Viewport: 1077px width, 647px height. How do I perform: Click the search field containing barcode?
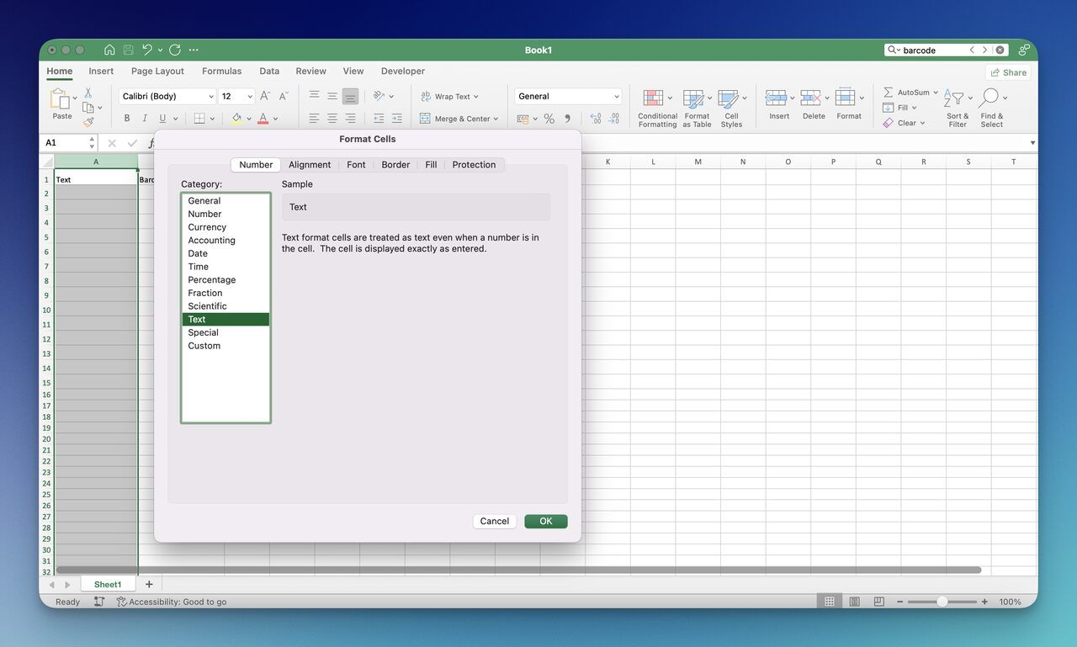click(947, 50)
